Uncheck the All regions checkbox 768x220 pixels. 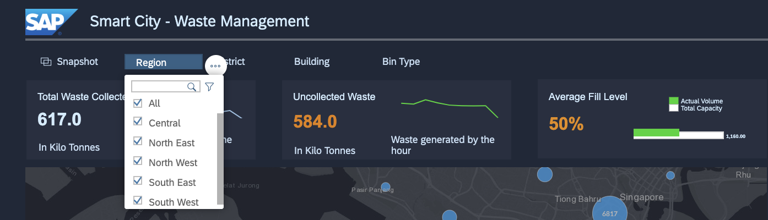pos(138,103)
